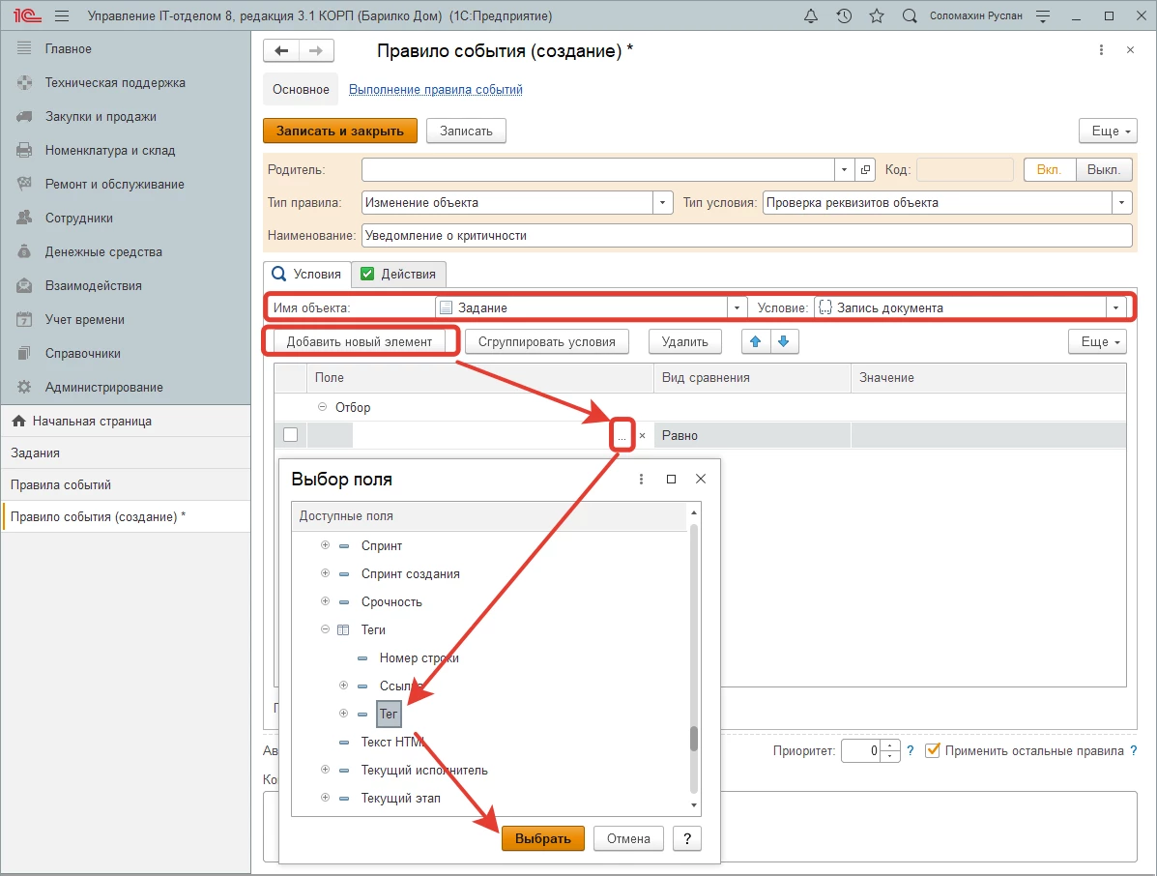
Task: Open global search magnifier icon
Action: click(x=910, y=15)
